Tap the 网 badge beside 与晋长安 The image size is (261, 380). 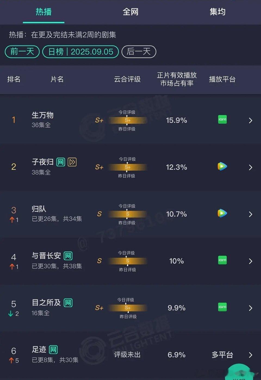coord(68,256)
